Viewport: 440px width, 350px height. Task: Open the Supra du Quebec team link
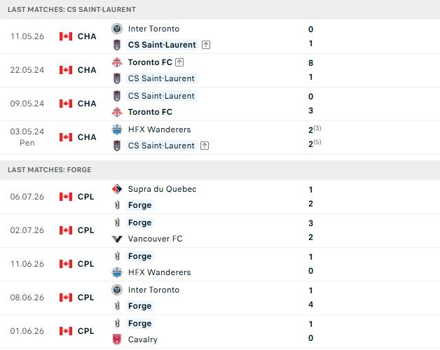click(x=162, y=189)
